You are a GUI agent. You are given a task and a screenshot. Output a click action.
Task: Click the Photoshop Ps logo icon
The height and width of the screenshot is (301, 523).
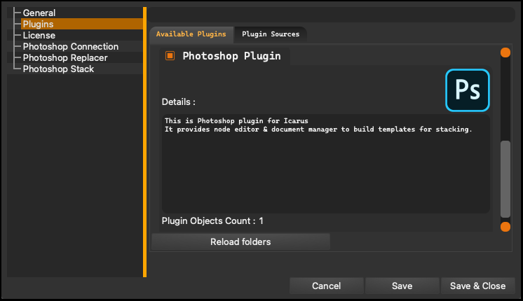coord(468,90)
